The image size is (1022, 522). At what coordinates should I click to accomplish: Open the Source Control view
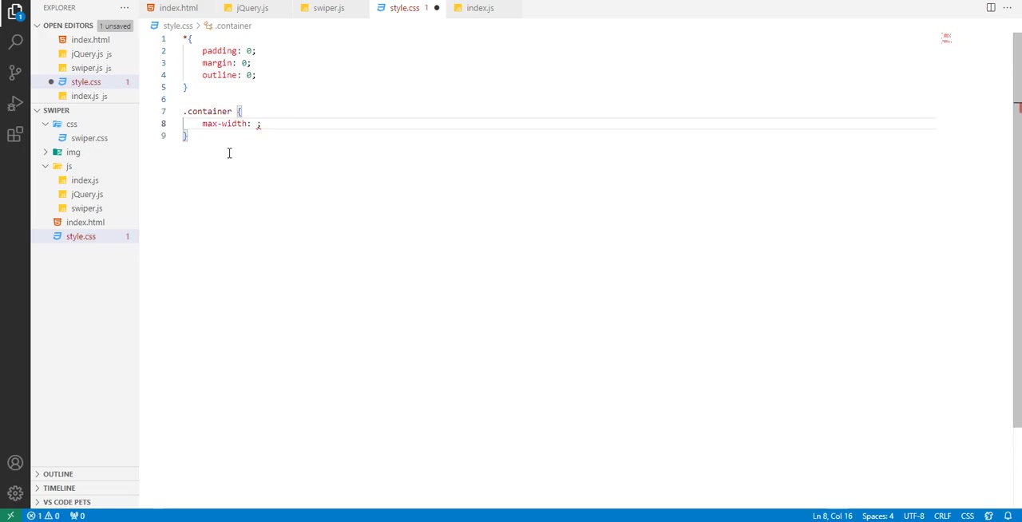tap(15, 73)
